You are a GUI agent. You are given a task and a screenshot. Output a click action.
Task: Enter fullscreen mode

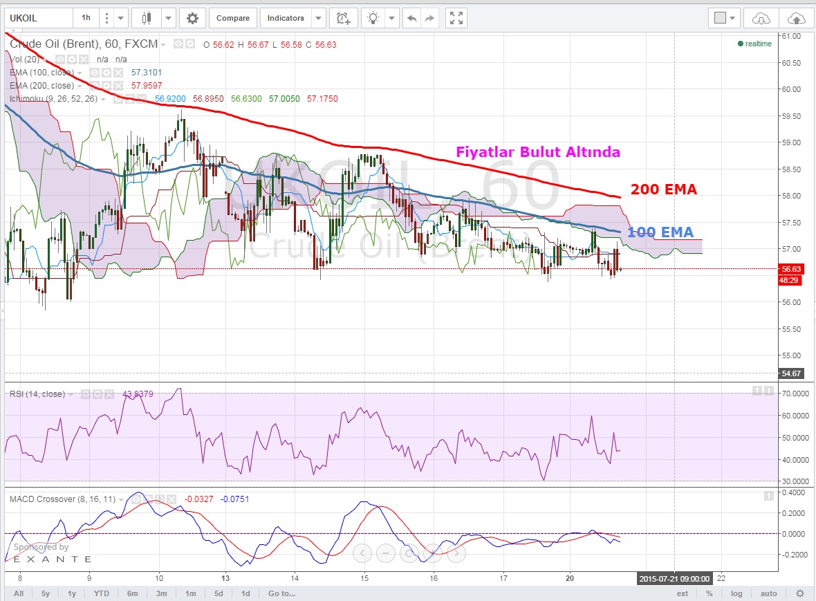[455, 18]
